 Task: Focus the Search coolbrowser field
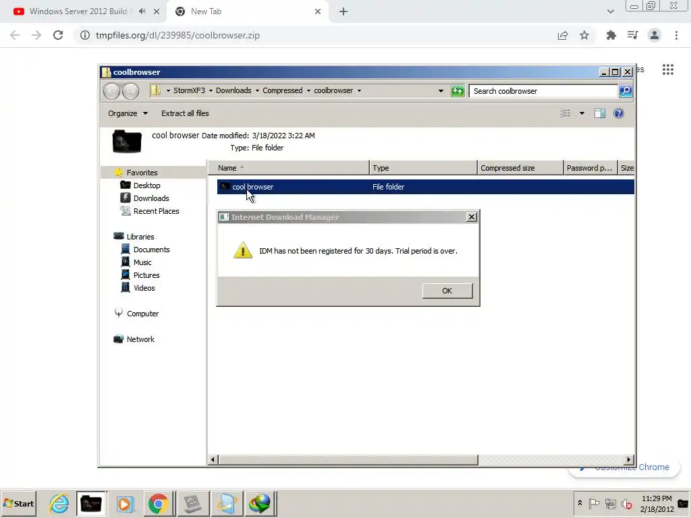(543, 91)
